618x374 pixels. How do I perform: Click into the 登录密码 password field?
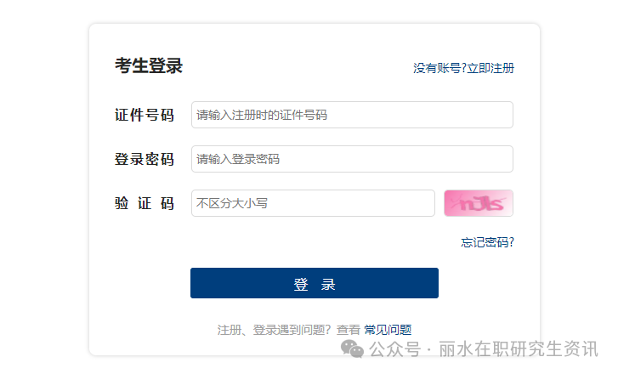[352, 159]
